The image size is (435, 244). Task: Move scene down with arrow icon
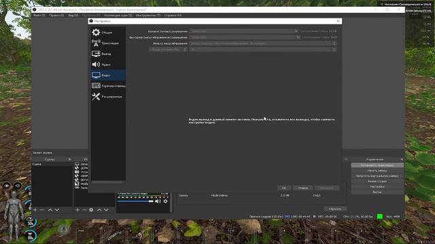[57, 210]
